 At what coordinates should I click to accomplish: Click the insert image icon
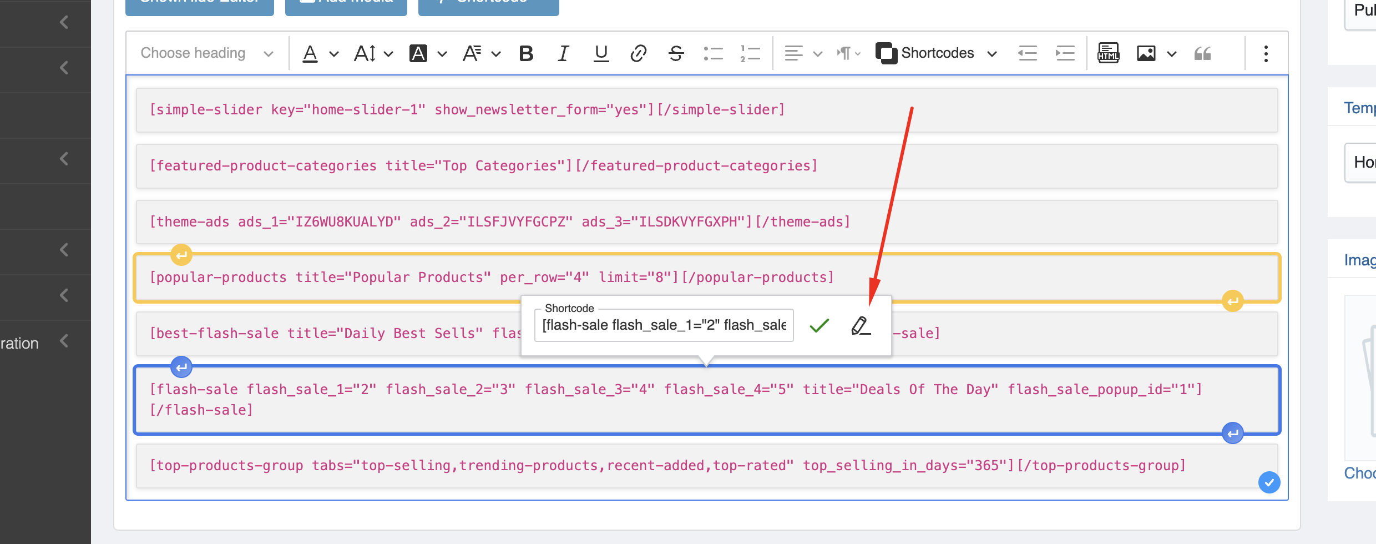(1146, 53)
